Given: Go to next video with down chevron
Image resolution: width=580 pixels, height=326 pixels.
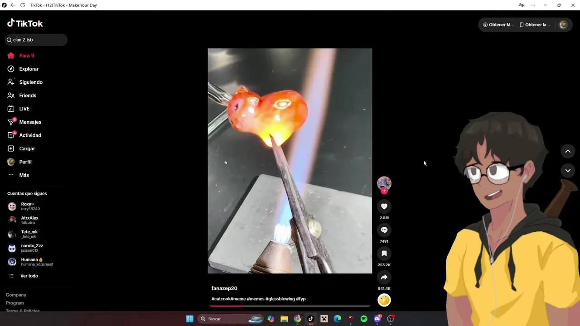Looking at the screenshot, I should 568,171.
